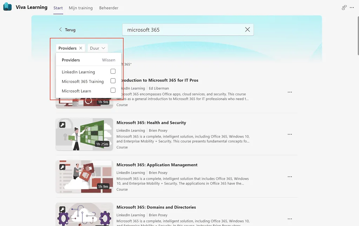Expand the Duur filter dropdown
Viewport: 359px width, 226px height.
pos(98,48)
